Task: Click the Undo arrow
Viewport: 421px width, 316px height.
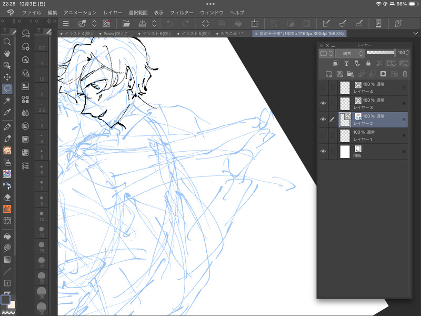Action: (x=169, y=24)
